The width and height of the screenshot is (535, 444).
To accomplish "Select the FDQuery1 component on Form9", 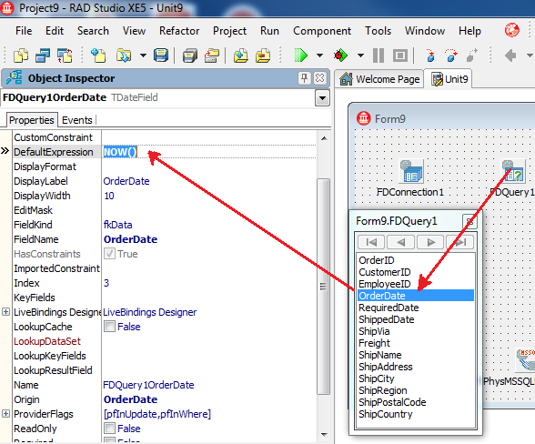I will pos(513,171).
